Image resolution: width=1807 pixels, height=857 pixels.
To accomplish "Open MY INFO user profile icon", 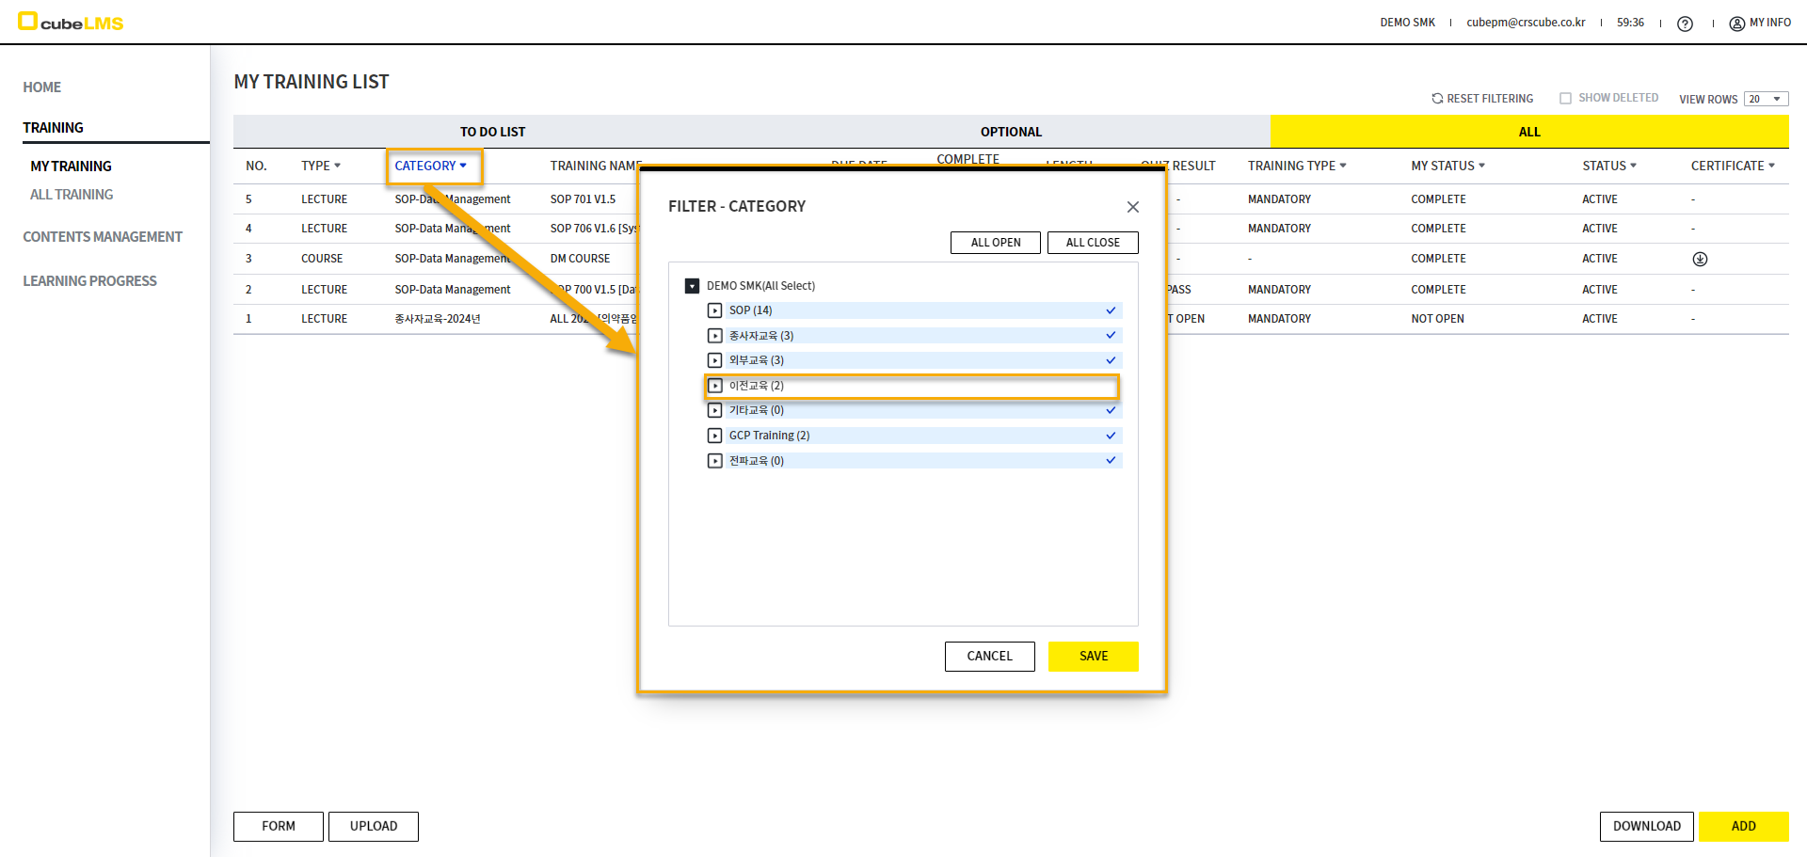I will (x=1736, y=24).
